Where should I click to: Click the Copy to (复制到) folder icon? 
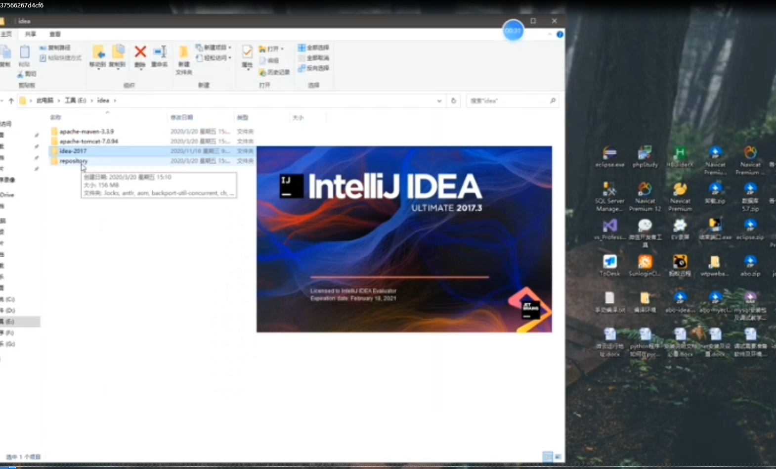tap(118, 52)
